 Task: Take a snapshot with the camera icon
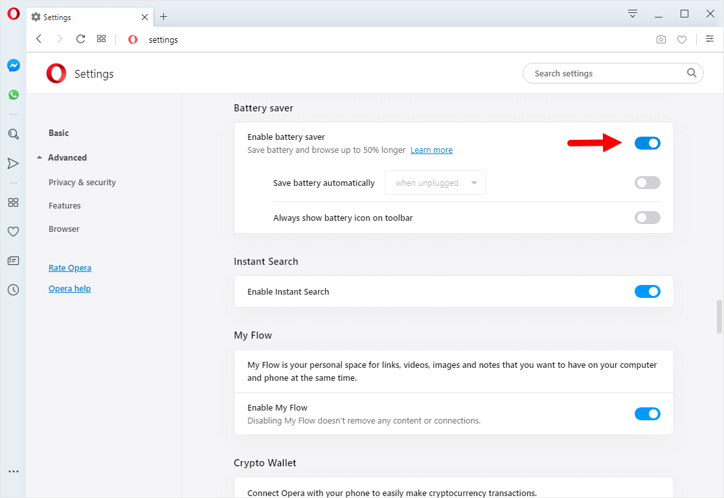point(661,40)
